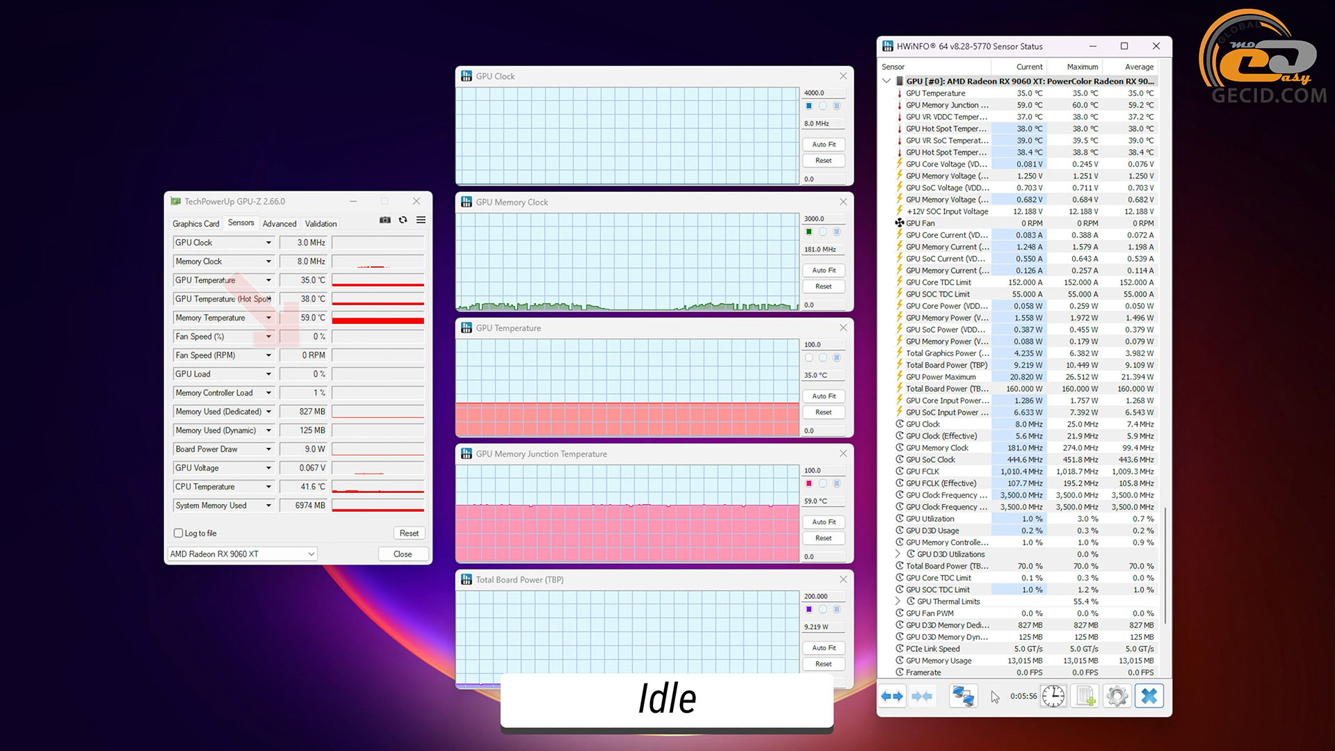The height and width of the screenshot is (751, 1335).
Task: Open the System Memory Used dropdown
Action: point(268,506)
